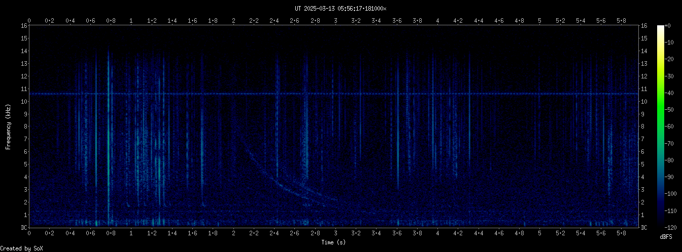Click the 16 kHz tick on the right frequency axis

[643, 26]
